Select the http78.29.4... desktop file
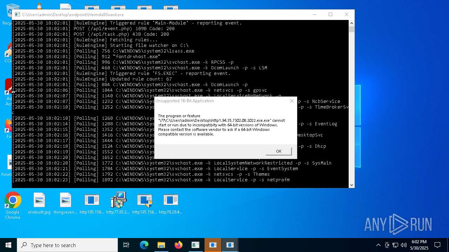Screen dimensions: 449x252 pos(170,203)
